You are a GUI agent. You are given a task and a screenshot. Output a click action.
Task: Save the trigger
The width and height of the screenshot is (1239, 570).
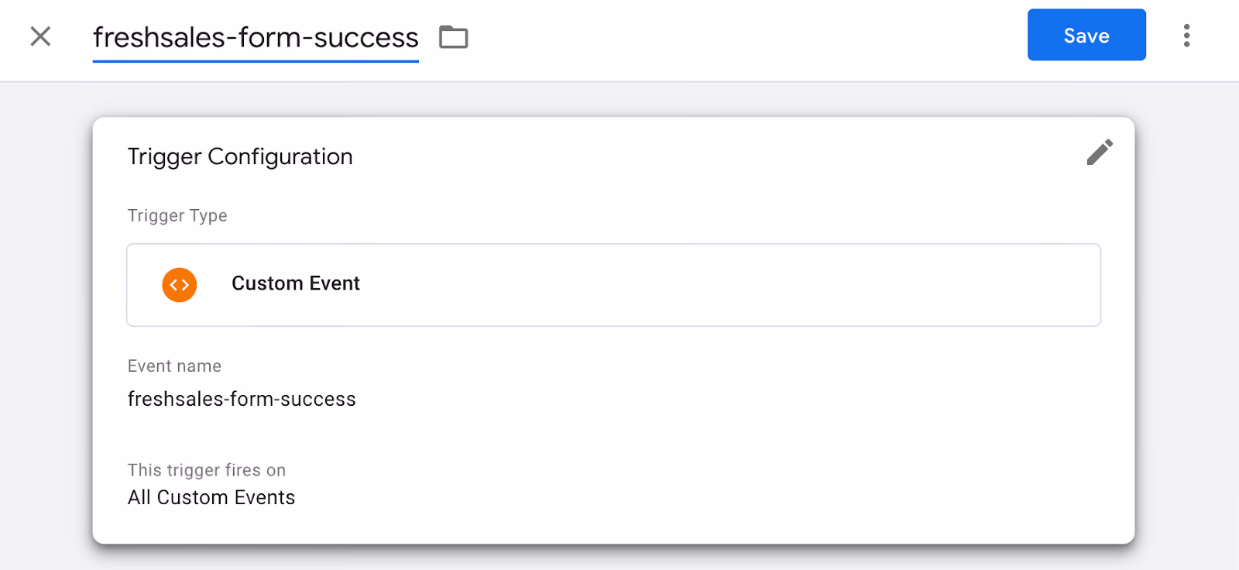pos(1086,35)
